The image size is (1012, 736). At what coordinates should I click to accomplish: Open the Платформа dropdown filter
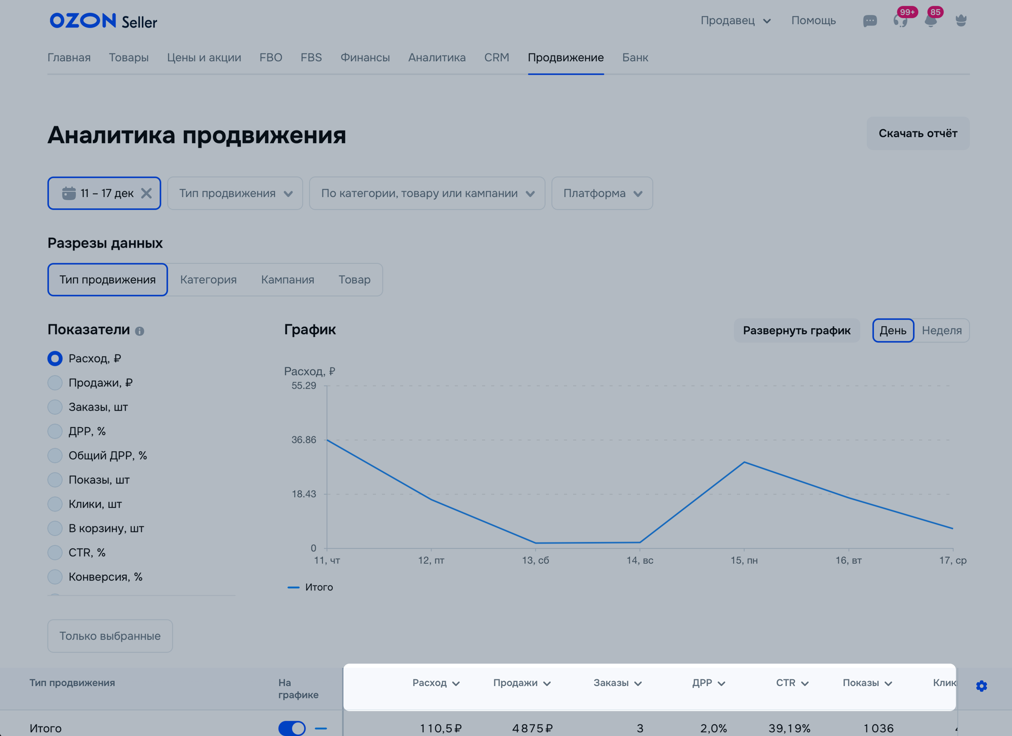(602, 193)
